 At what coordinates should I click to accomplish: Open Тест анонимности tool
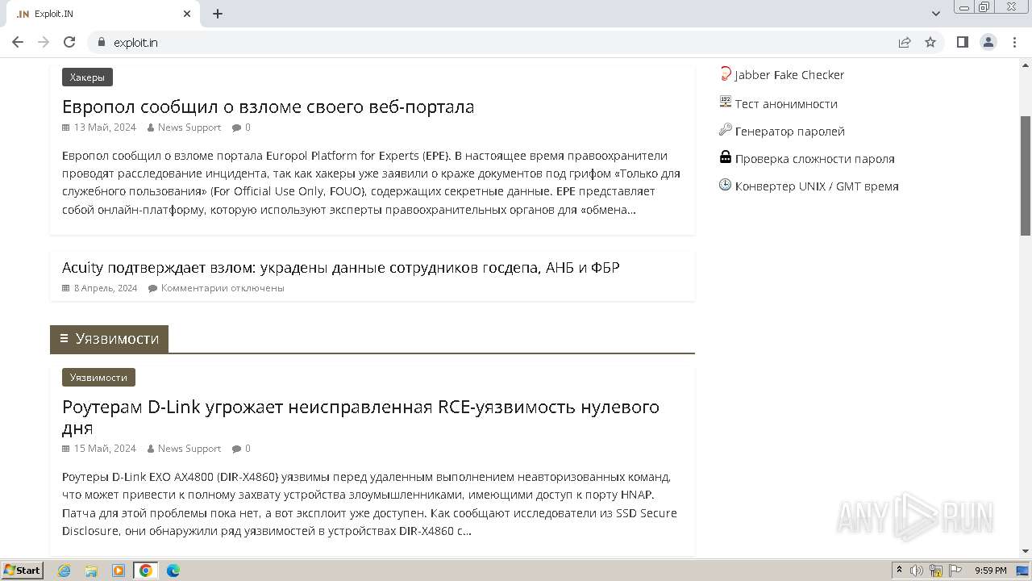[x=786, y=104]
